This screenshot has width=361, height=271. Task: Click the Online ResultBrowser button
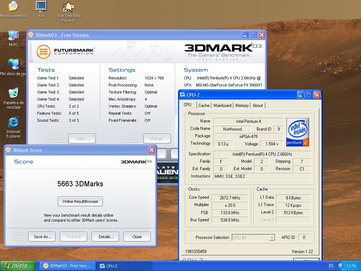[80, 201]
